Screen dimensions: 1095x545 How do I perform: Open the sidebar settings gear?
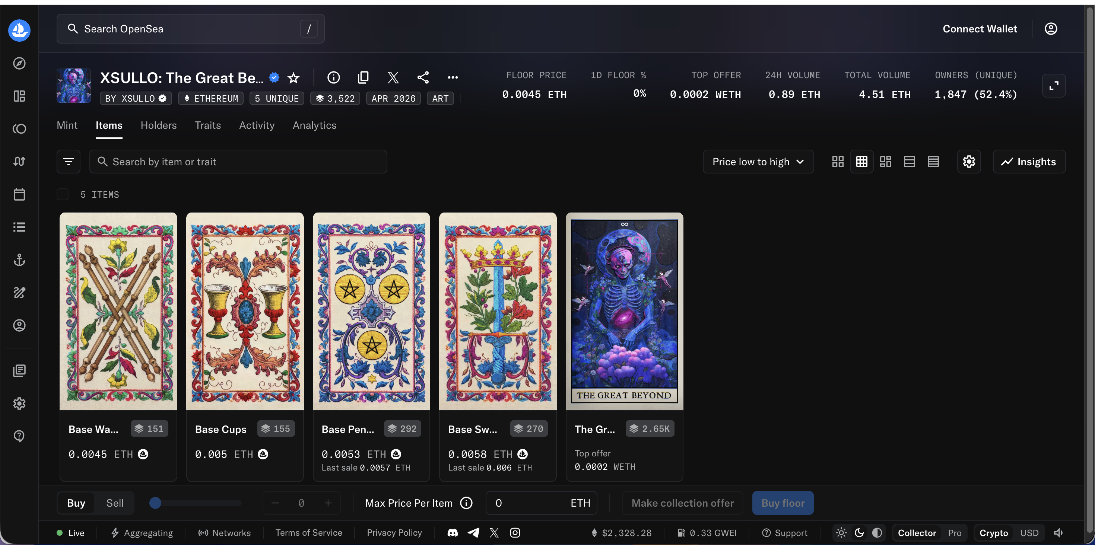[19, 403]
